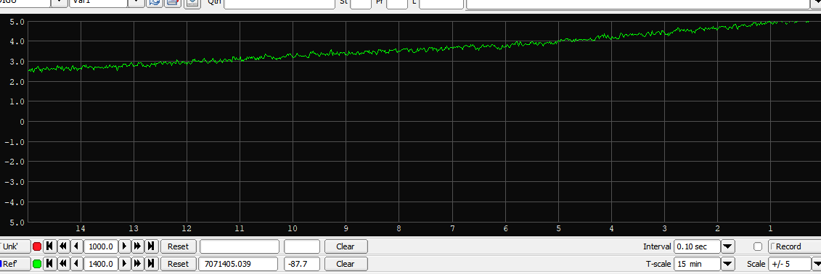Step Ref' frequency up by one
821x274 pixels.
(x=125, y=264)
